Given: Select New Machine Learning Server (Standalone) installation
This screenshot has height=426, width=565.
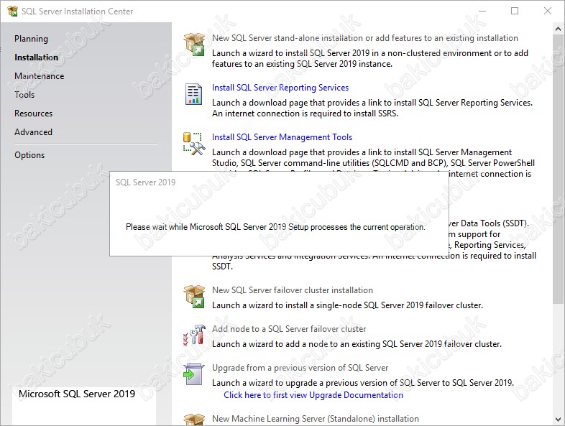Looking at the screenshot, I should [x=316, y=419].
